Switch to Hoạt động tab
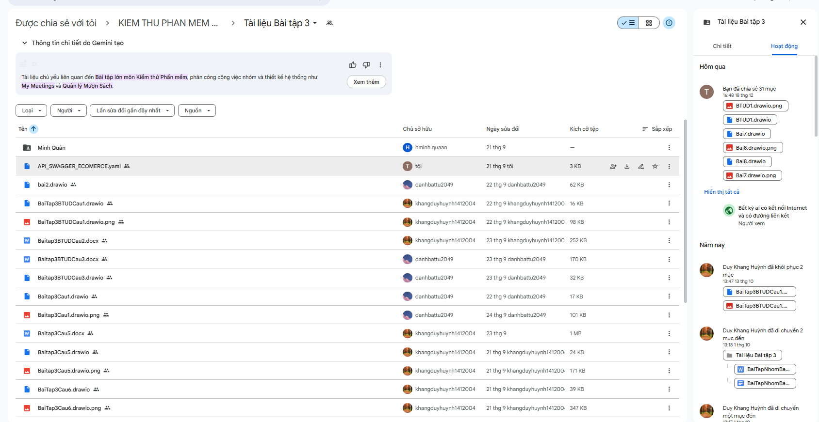Viewport: 819px width, 422px height. [784, 46]
